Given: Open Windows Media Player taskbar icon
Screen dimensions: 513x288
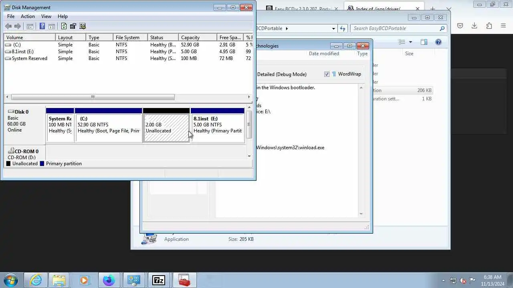Looking at the screenshot, I should pos(84,280).
